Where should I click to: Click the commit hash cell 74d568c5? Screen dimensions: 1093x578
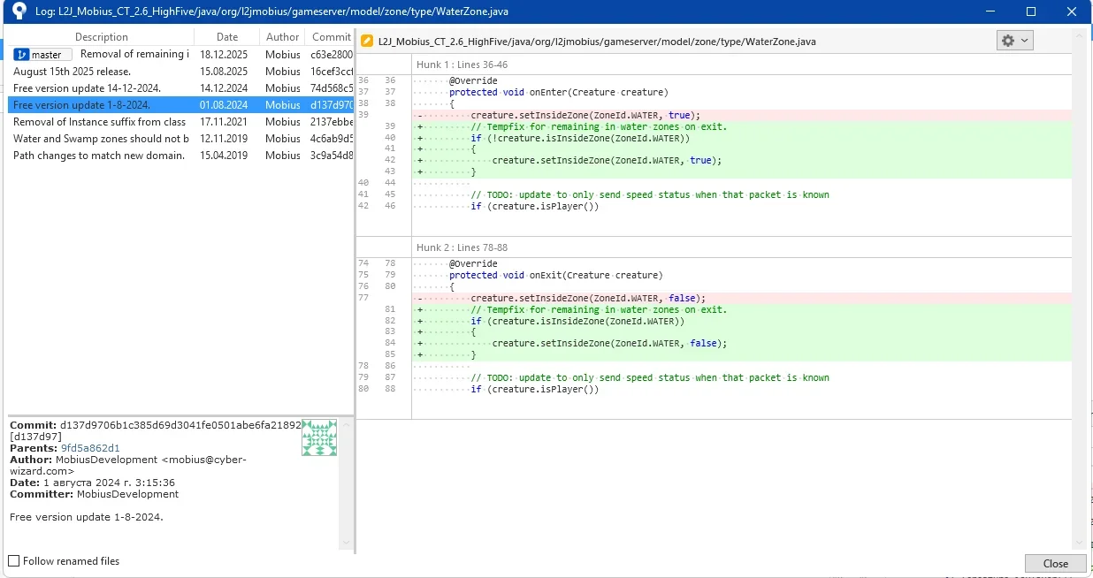tap(332, 88)
